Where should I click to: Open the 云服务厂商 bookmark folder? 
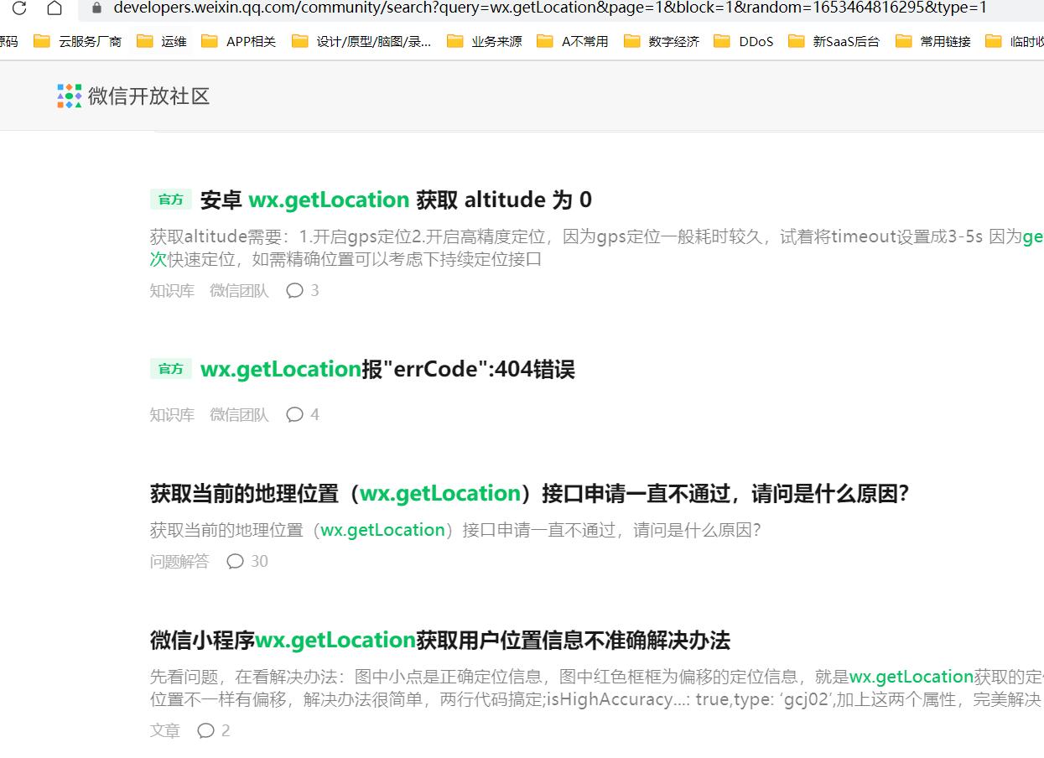77,41
